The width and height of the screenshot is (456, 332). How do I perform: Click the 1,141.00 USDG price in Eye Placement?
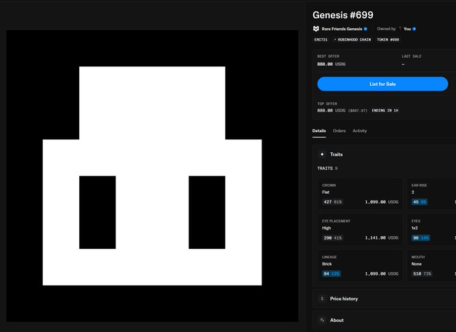(x=382, y=237)
